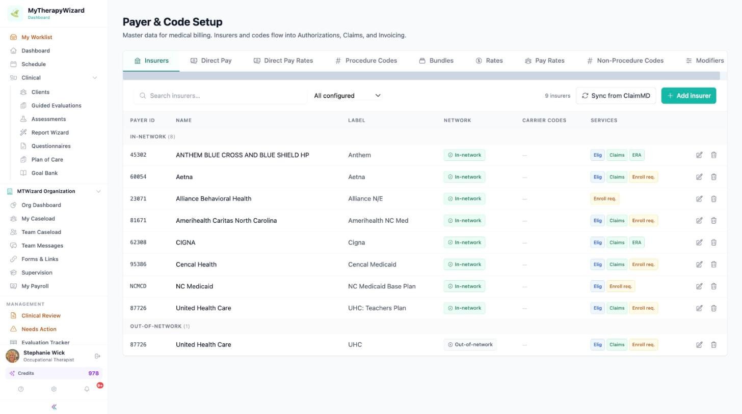Screen dimensions: 742x414
Task: Delete the CIGNA insurer
Action: click(x=713, y=243)
